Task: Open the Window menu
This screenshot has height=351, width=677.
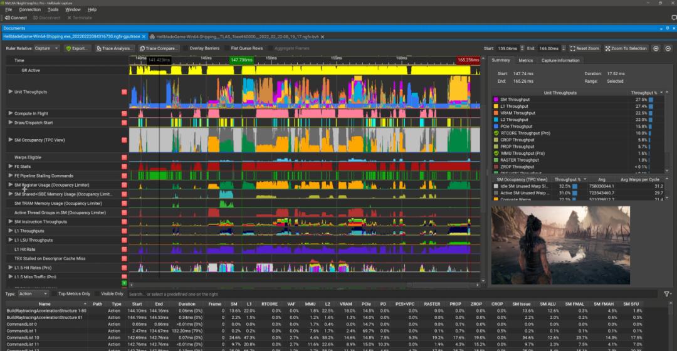Action: click(x=73, y=9)
